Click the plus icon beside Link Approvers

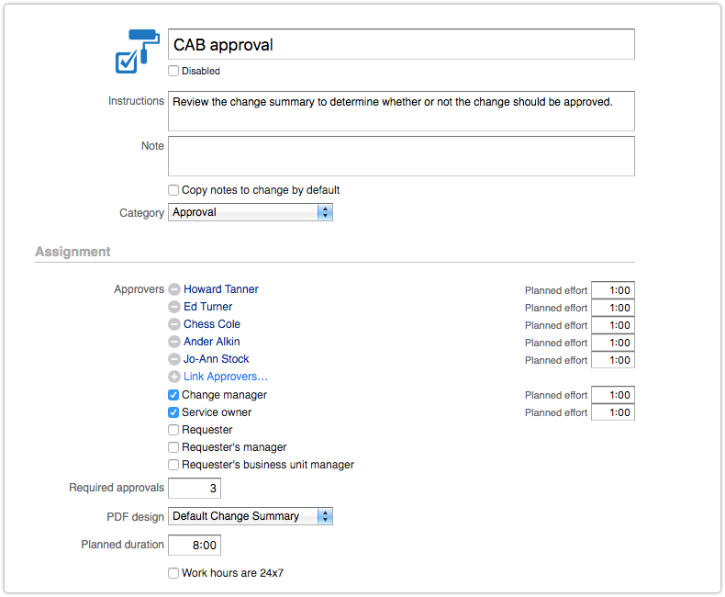(x=174, y=377)
